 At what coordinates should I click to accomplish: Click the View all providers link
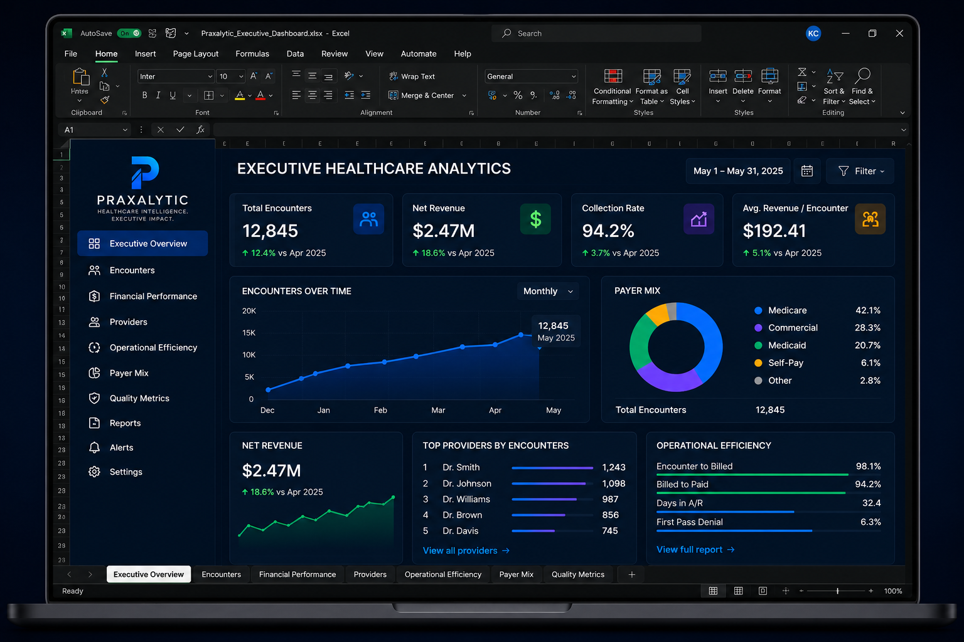[x=466, y=550]
